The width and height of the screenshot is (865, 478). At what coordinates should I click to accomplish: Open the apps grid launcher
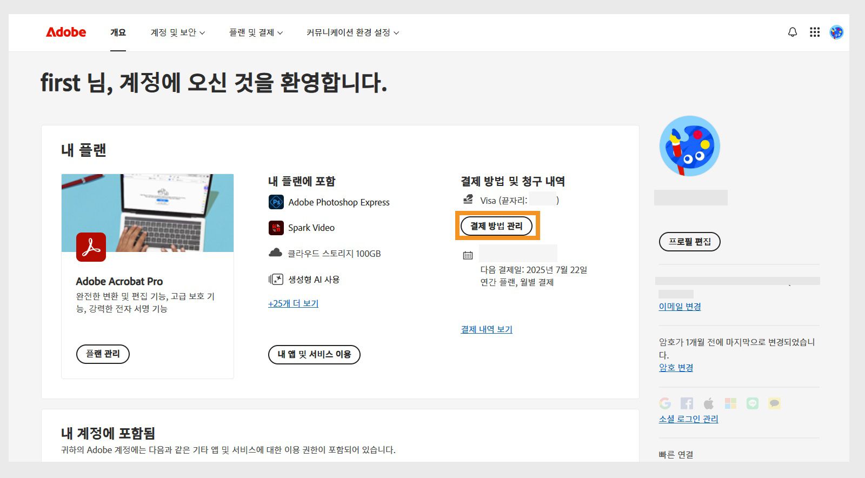pos(815,32)
